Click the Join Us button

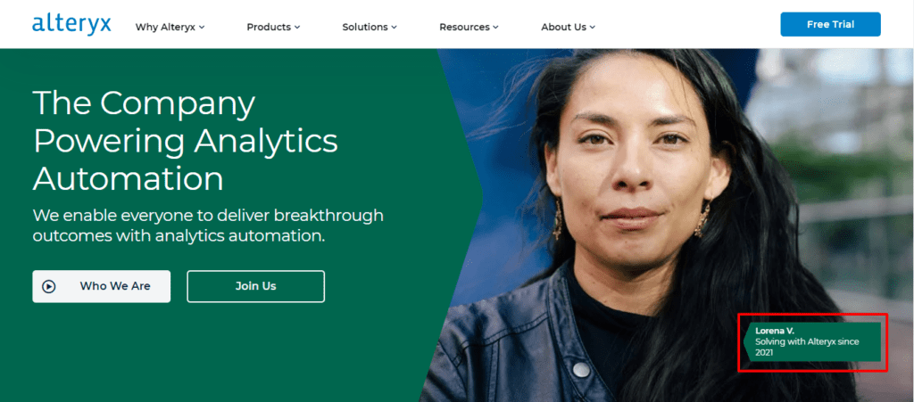(x=256, y=286)
